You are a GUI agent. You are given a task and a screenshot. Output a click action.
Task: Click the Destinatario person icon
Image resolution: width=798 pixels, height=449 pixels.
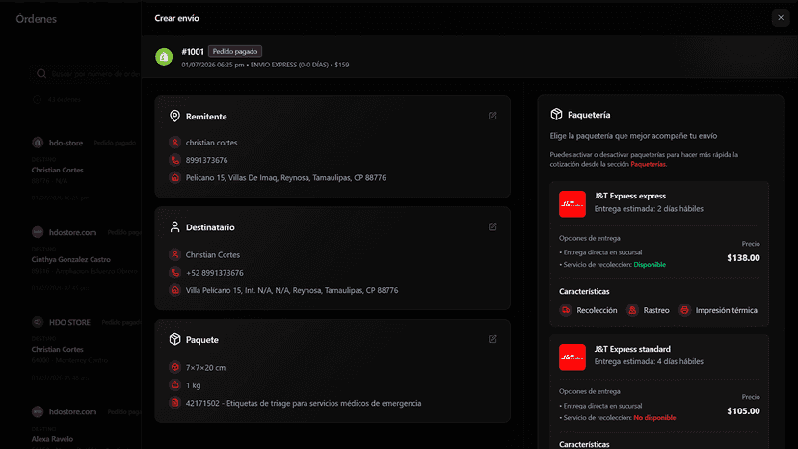pyautogui.click(x=174, y=227)
